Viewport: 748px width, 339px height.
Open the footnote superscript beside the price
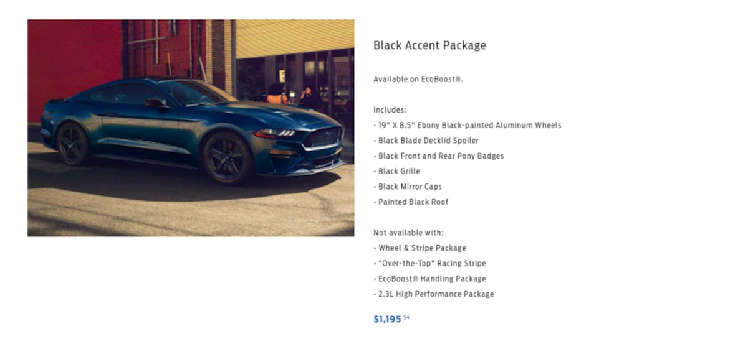click(406, 318)
